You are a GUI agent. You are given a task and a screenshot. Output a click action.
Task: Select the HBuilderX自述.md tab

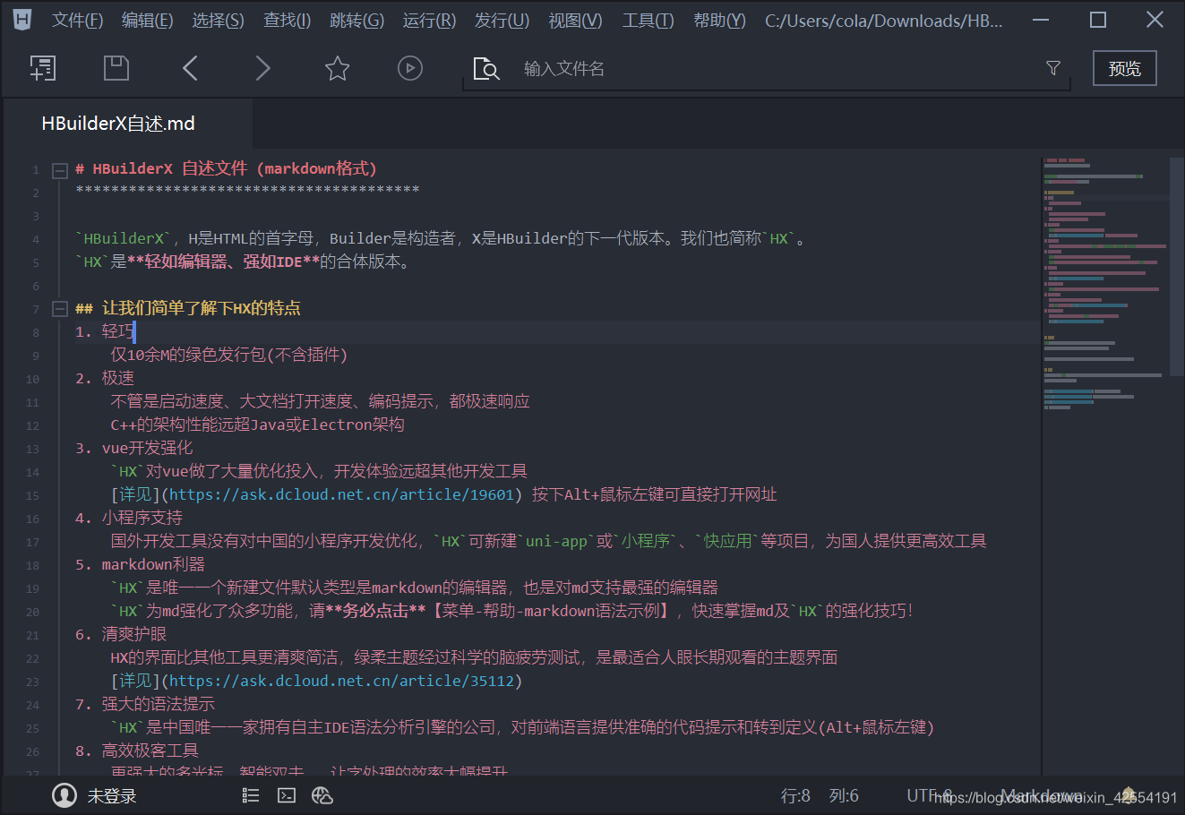117,123
